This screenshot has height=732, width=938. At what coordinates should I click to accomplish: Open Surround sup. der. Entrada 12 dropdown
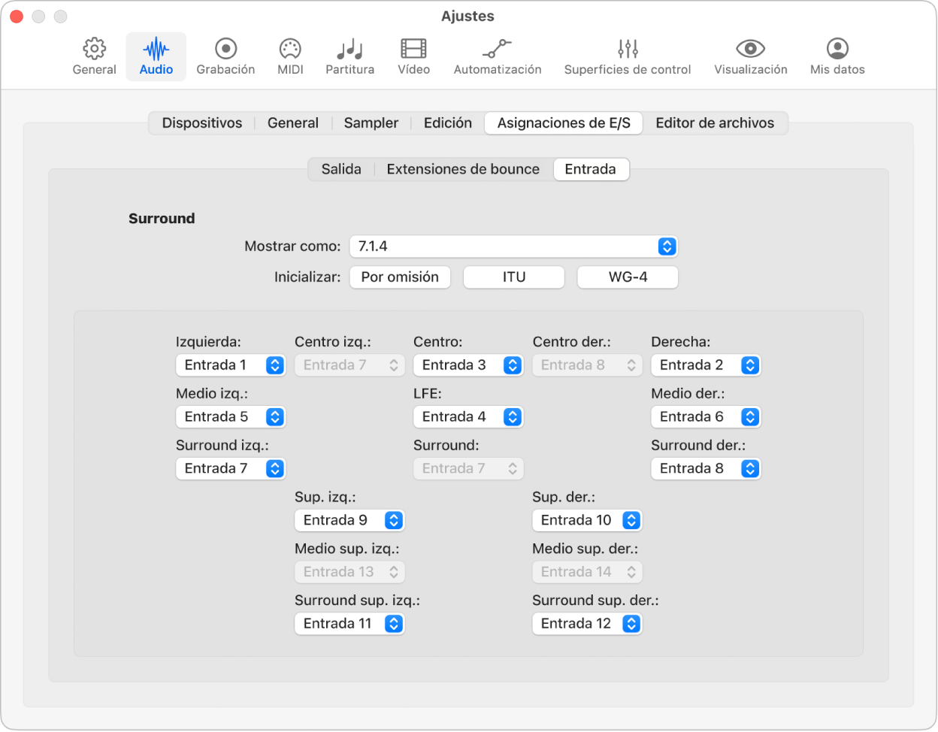pos(587,624)
